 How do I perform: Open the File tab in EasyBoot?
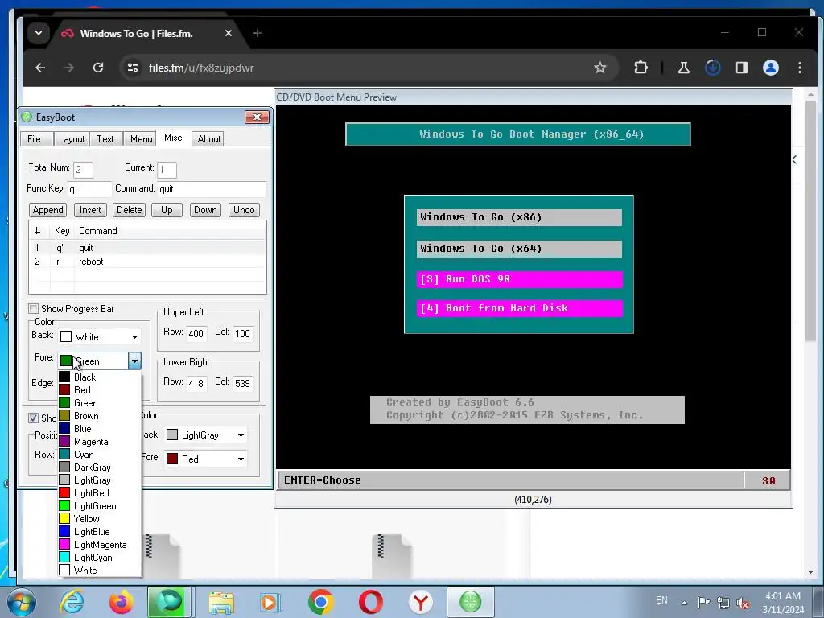pyautogui.click(x=34, y=138)
